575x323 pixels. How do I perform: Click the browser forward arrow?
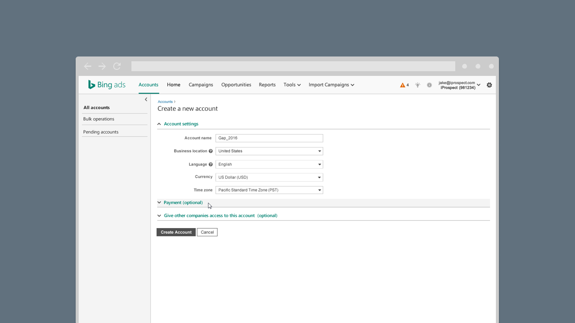[102, 66]
